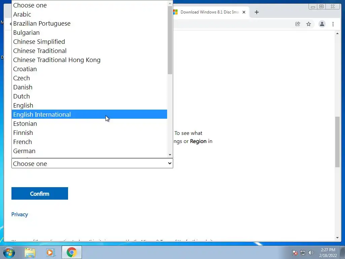Viewport: 345px width, 259px height.
Task: Click the language list scroll down arrow
Action: [170, 154]
